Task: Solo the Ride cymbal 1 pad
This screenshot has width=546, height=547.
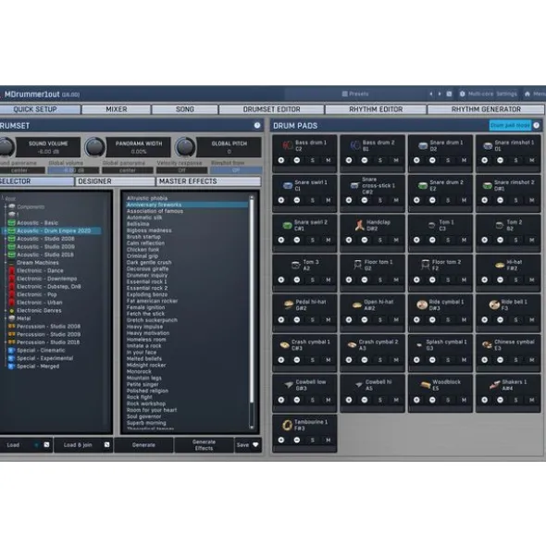Action: (x=448, y=320)
